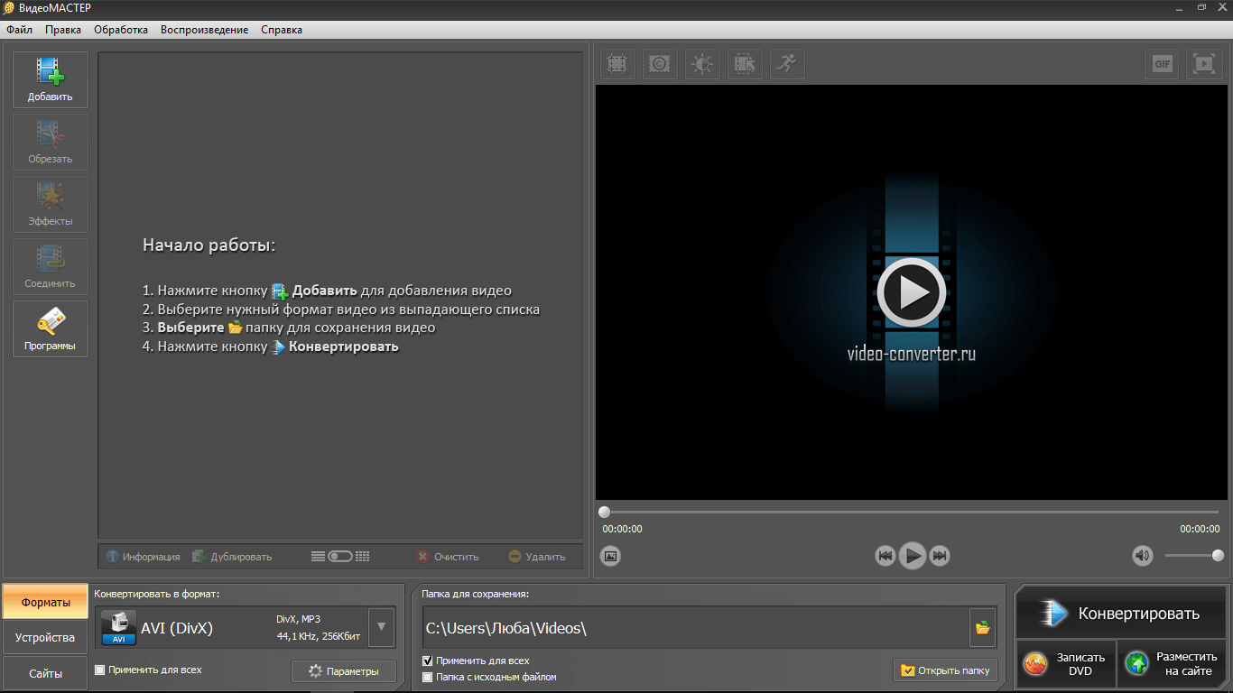Select the Сайты tab
The width and height of the screenshot is (1233, 693).
[x=46, y=674]
